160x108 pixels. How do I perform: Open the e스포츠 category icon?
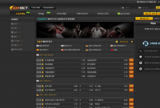coord(12,41)
